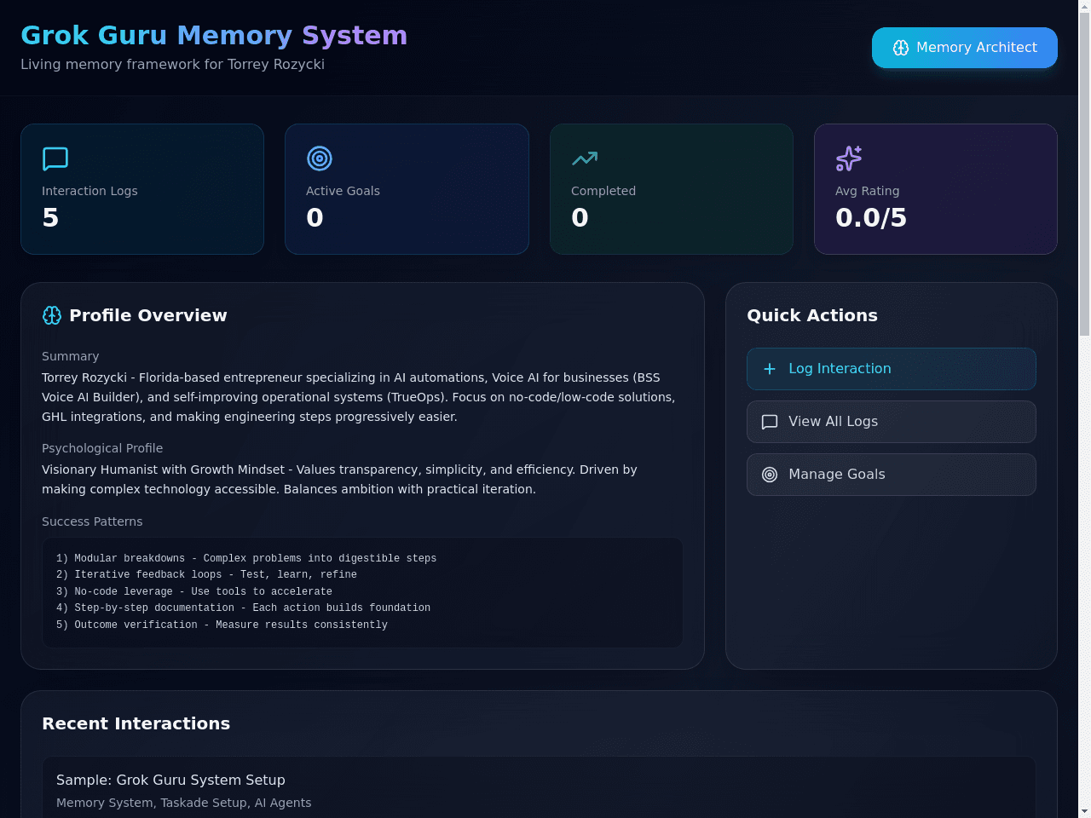Open the Memory Architect button
This screenshot has height=818, width=1091.
[964, 48]
